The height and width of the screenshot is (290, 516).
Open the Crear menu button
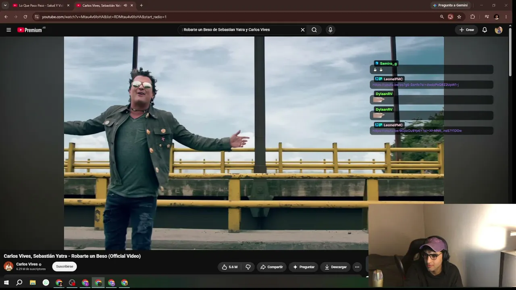tap(467, 30)
